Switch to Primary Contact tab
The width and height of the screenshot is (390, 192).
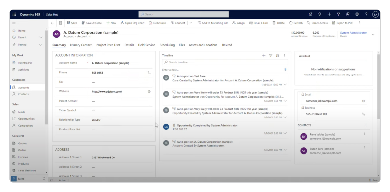point(81,45)
